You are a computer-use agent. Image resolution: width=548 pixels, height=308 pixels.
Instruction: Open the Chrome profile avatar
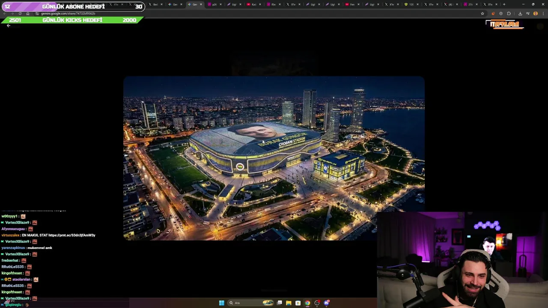535,14
